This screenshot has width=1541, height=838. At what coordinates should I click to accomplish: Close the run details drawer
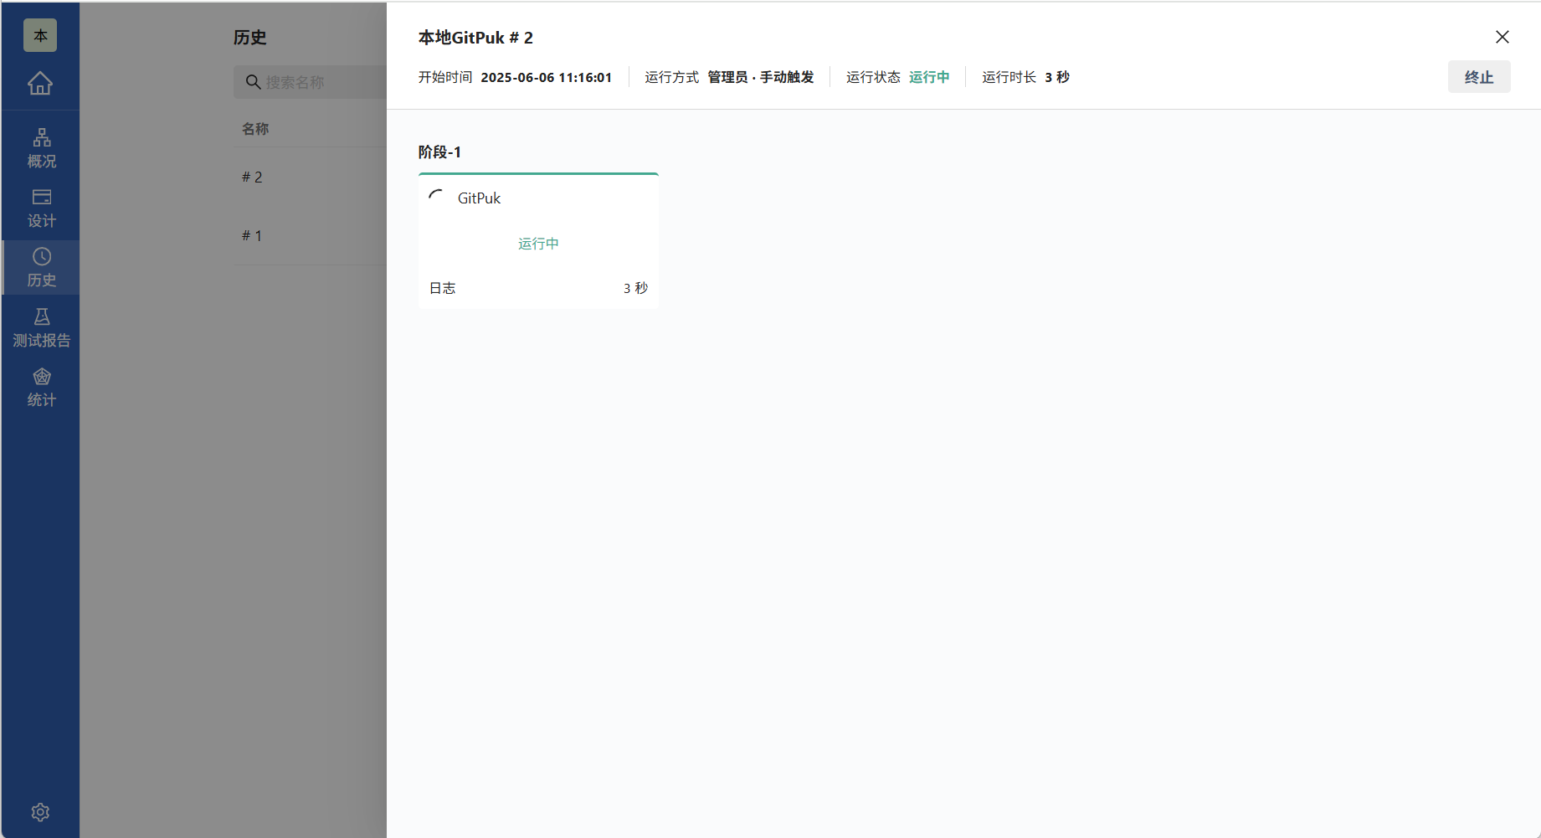1502,37
